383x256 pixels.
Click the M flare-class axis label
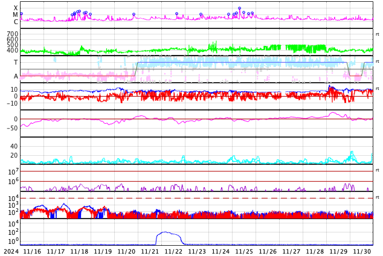(x=16, y=15)
